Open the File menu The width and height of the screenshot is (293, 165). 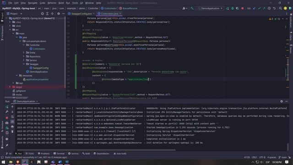10,3
